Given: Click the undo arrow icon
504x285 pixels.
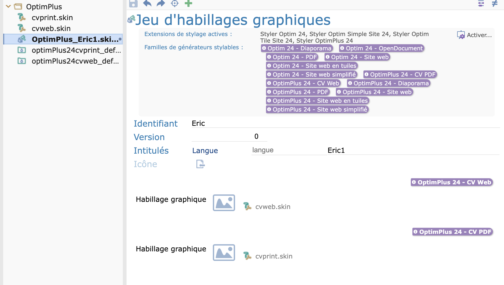Looking at the screenshot, I should [x=147, y=3].
